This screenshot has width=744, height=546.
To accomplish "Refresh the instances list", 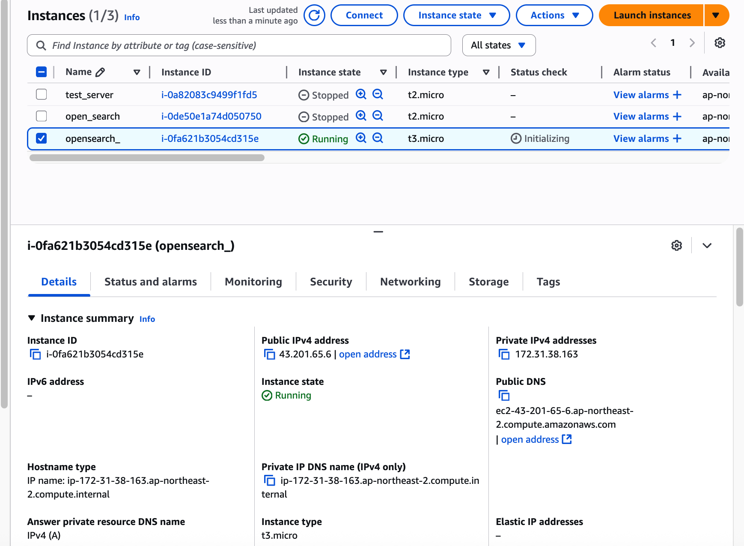I will [314, 15].
